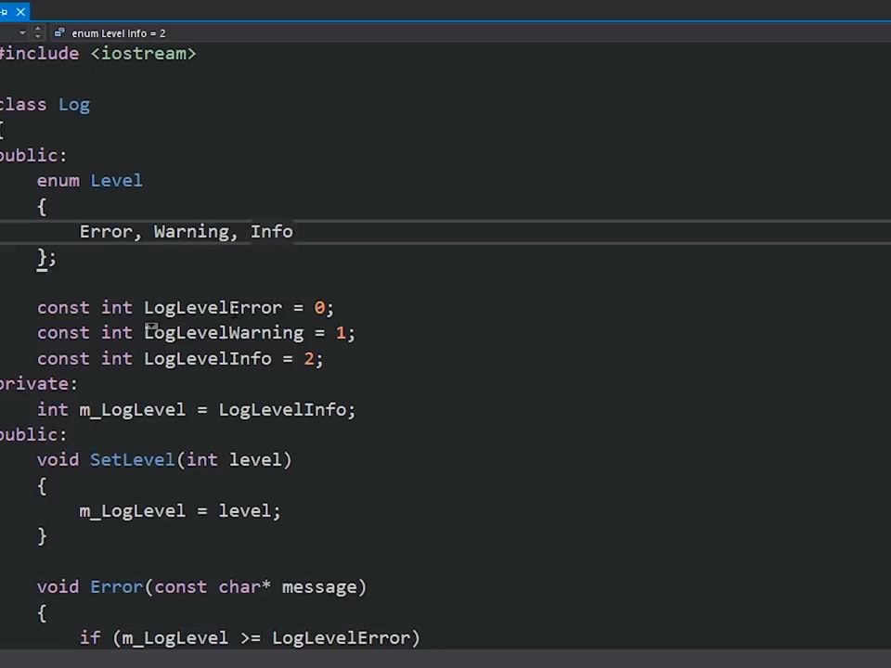This screenshot has height=668, width=891.
Task: Click the 'message' parameter name
Action: [x=319, y=587]
